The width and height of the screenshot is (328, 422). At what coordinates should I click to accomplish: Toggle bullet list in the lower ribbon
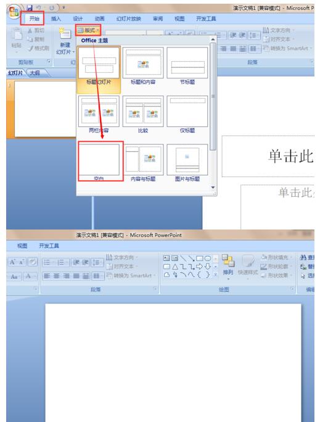pos(49,262)
